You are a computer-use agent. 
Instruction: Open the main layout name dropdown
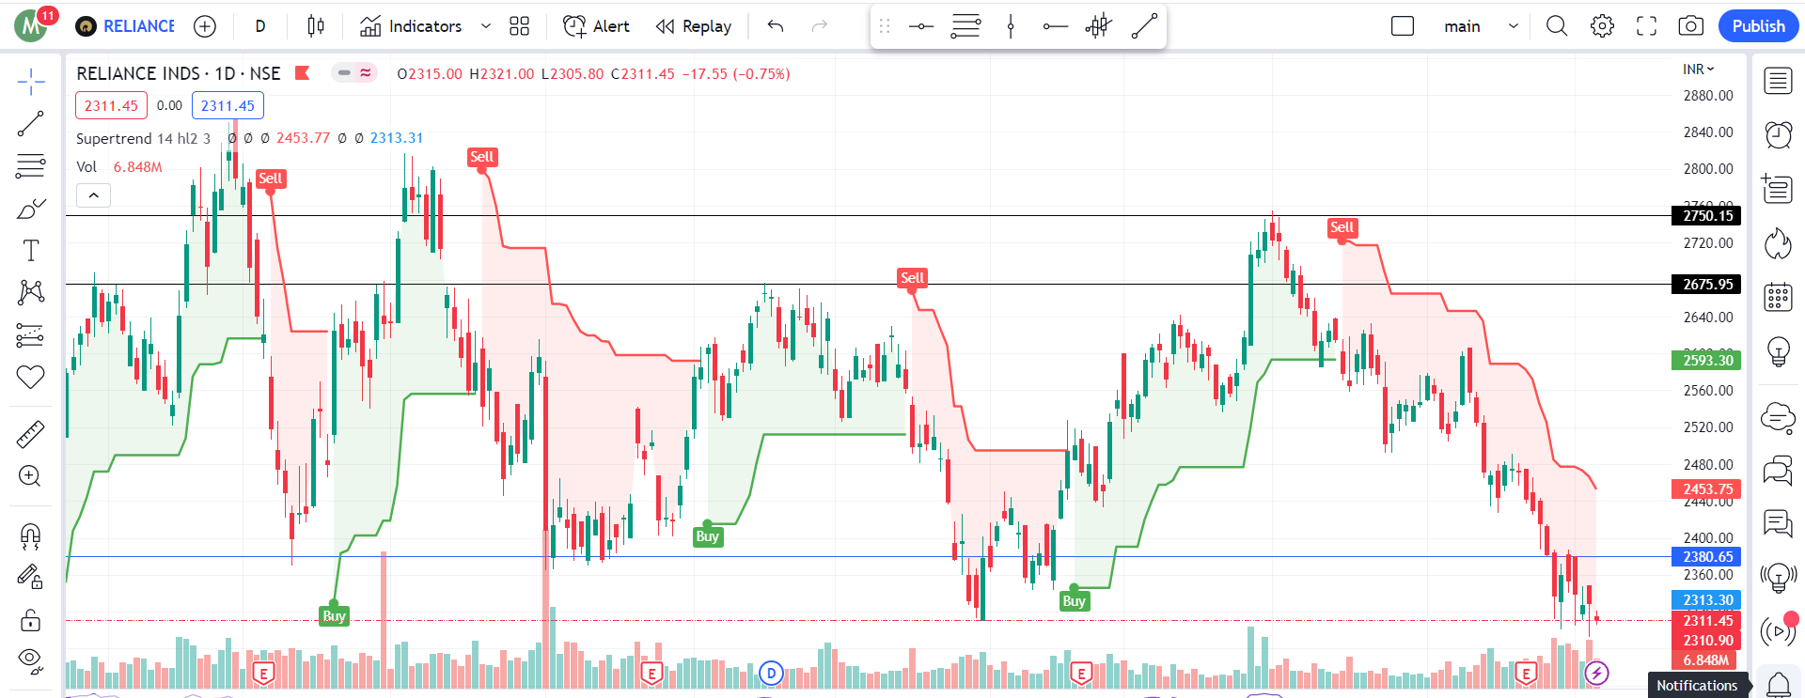pyautogui.click(x=1462, y=26)
